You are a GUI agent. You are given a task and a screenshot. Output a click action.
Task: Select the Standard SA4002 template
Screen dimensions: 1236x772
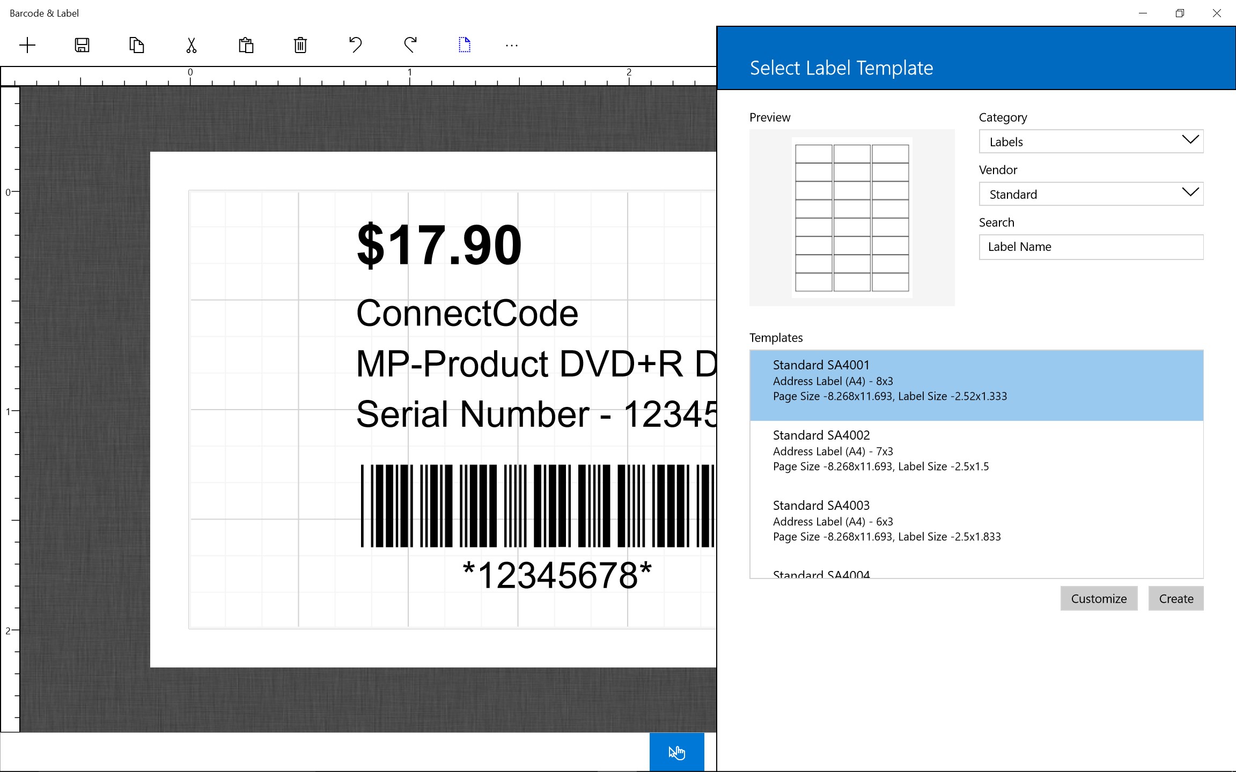point(976,451)
